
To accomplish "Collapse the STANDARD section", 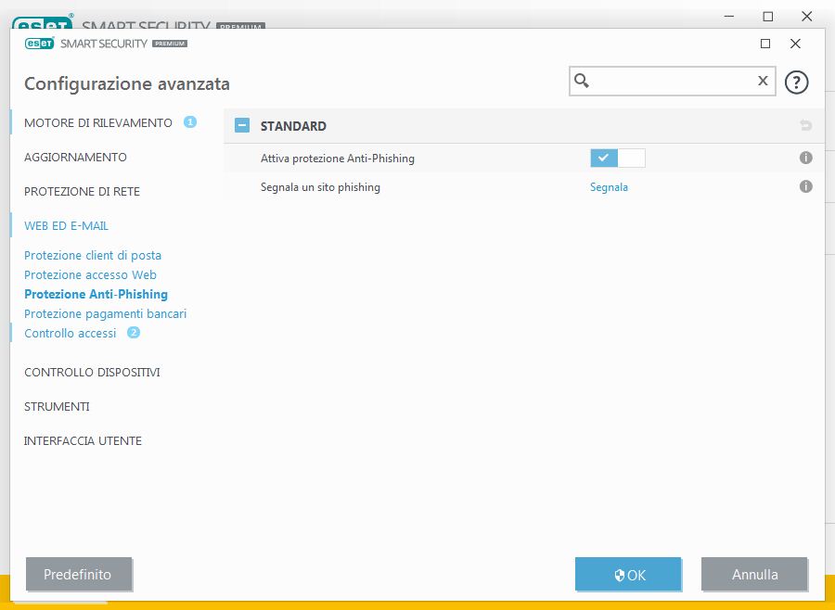I will pos(242,126).
